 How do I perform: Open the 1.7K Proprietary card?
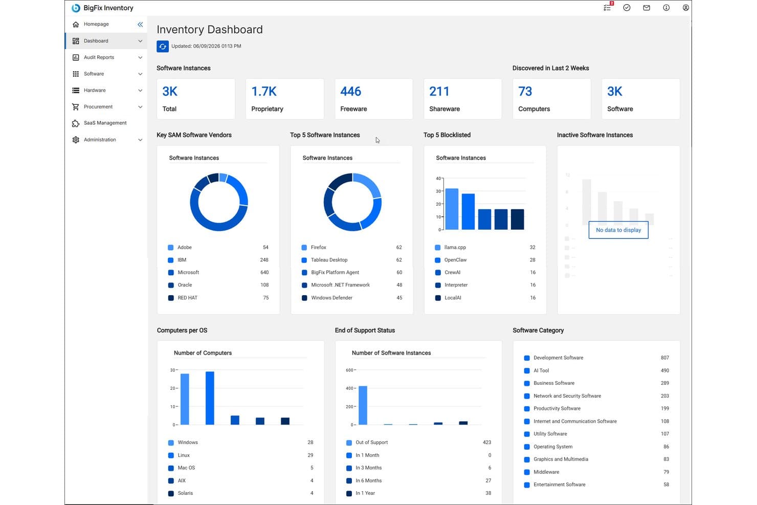(x=285, y=99)
